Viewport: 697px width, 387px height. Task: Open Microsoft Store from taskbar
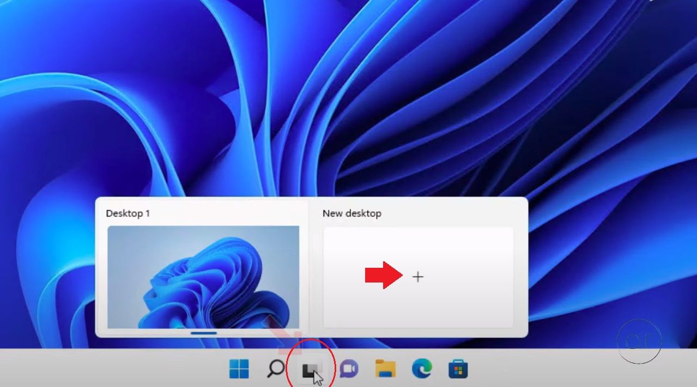(x=458, y=369)
